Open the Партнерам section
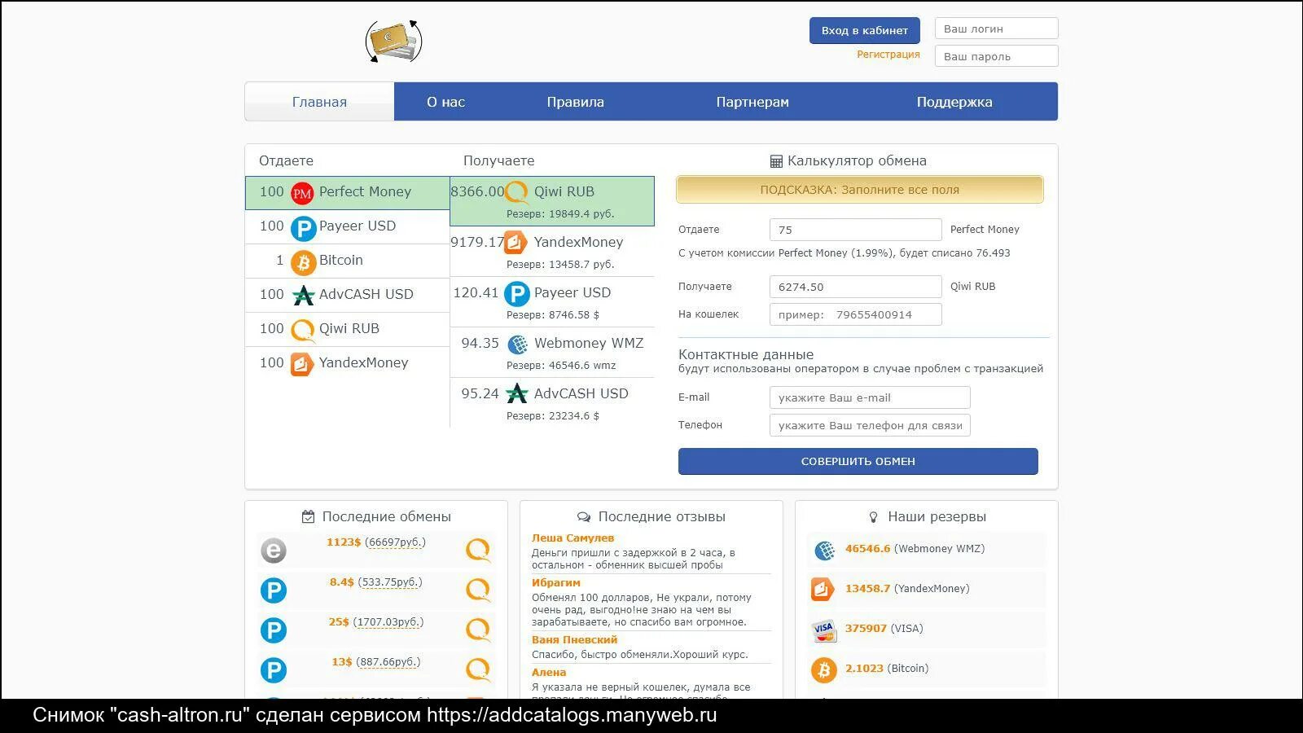 (752, 102)
